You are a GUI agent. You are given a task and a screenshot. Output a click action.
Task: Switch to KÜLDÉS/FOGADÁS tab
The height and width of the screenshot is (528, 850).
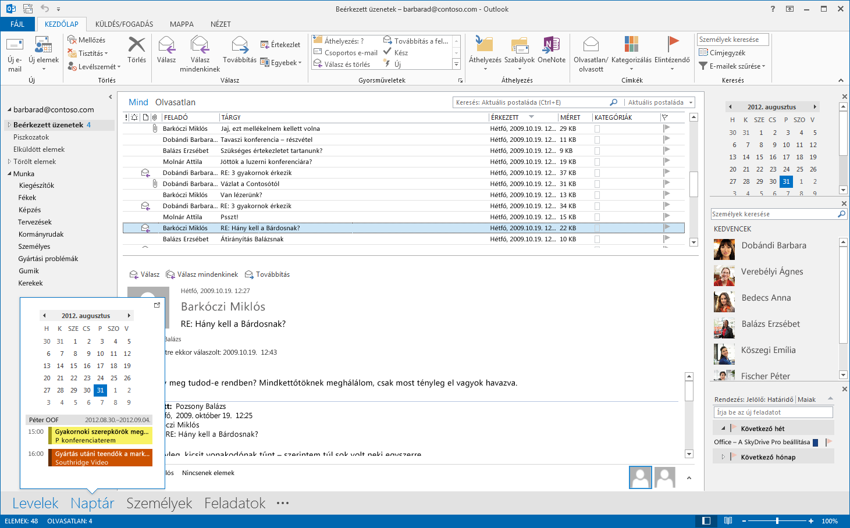[x=124, y=24]
